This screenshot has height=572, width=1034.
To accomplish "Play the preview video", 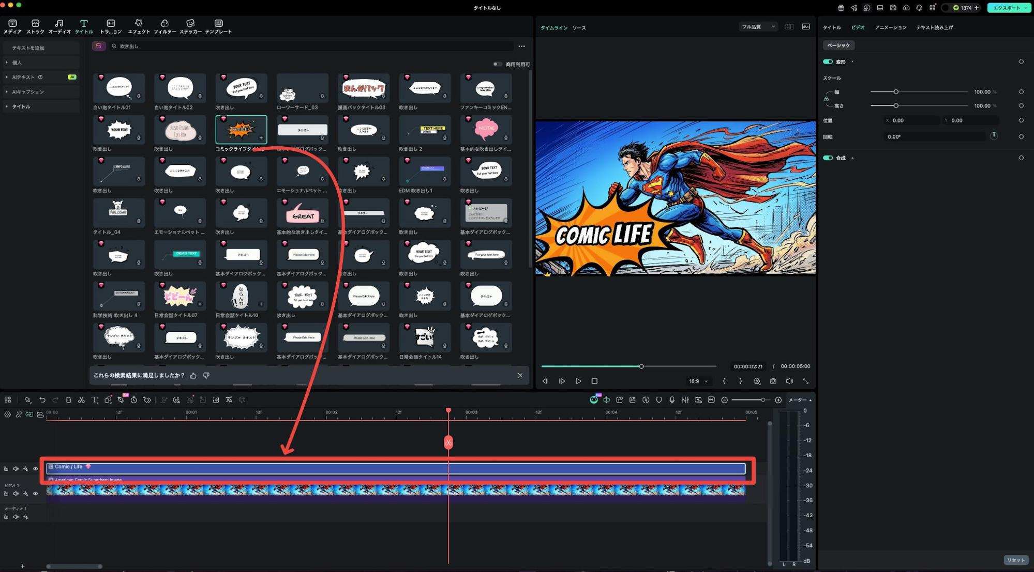I will (578, 381).
